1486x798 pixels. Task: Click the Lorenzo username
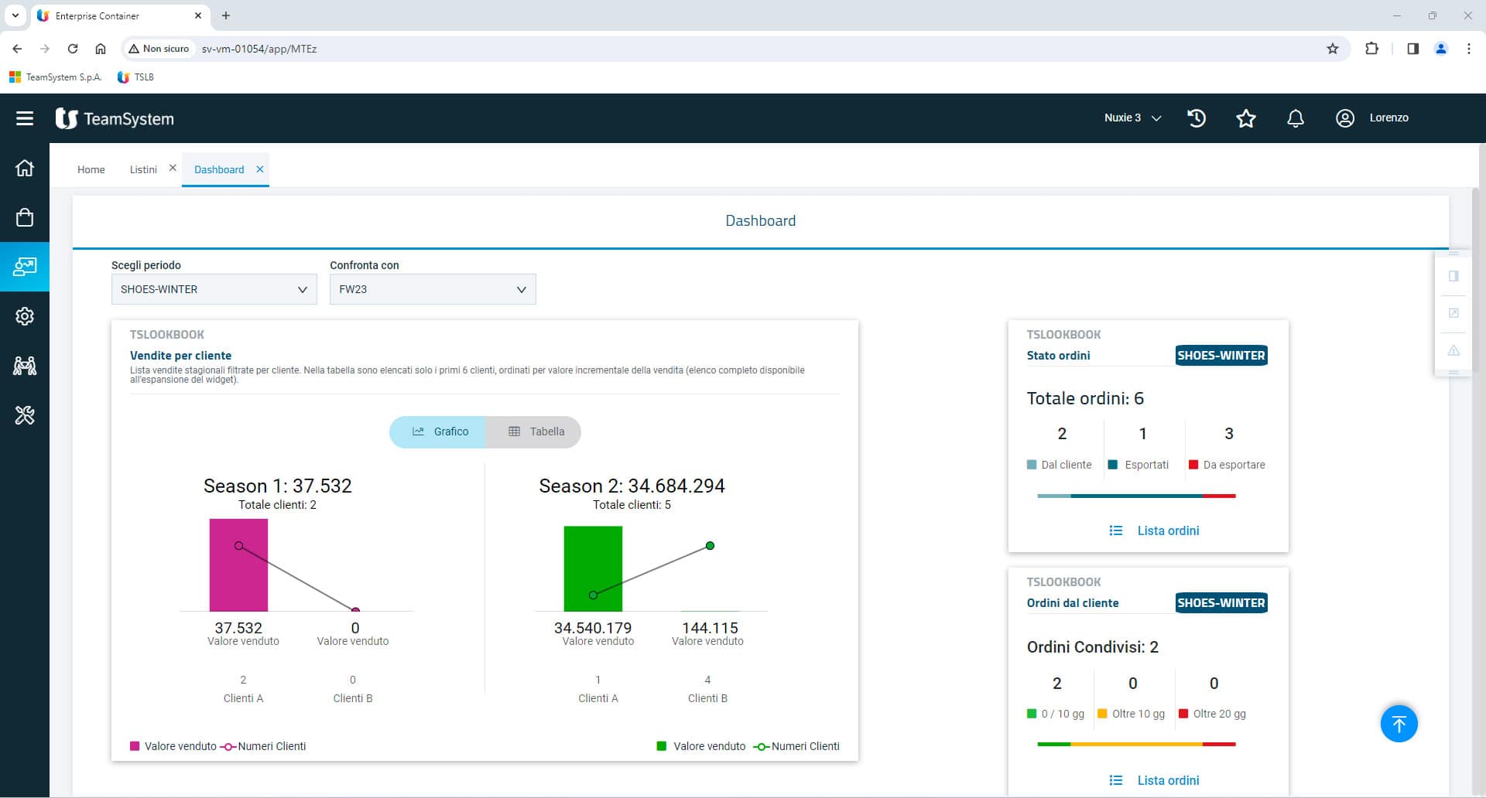[1388, 118]
